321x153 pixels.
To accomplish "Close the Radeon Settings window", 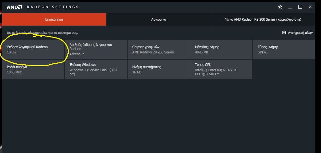I will pos(310,7).
